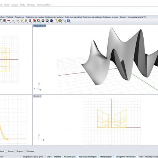The width and height of the screenshot is (158, 158).
Task: Click the dimension circle icon
Action: (18, 21)
